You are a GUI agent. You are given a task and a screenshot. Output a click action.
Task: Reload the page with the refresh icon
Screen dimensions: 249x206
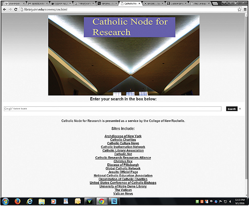[x=16, y=10]
